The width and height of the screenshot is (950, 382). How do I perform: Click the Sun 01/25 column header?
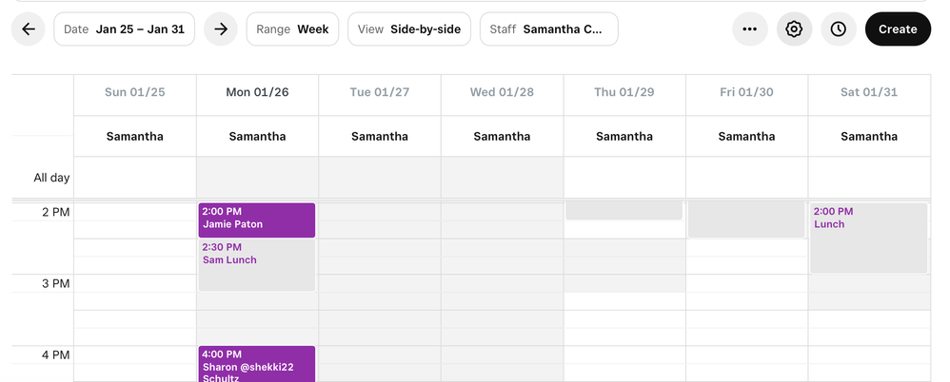[135, 92]
